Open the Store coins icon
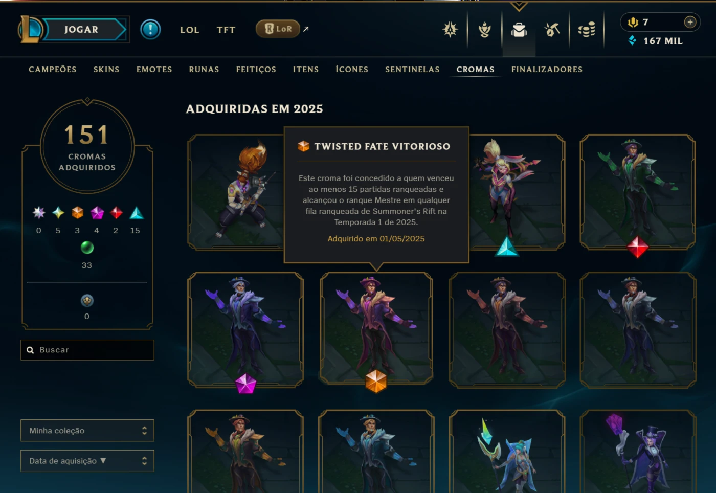716x493 pixels. pyautogui.click(x=587, y=30)
